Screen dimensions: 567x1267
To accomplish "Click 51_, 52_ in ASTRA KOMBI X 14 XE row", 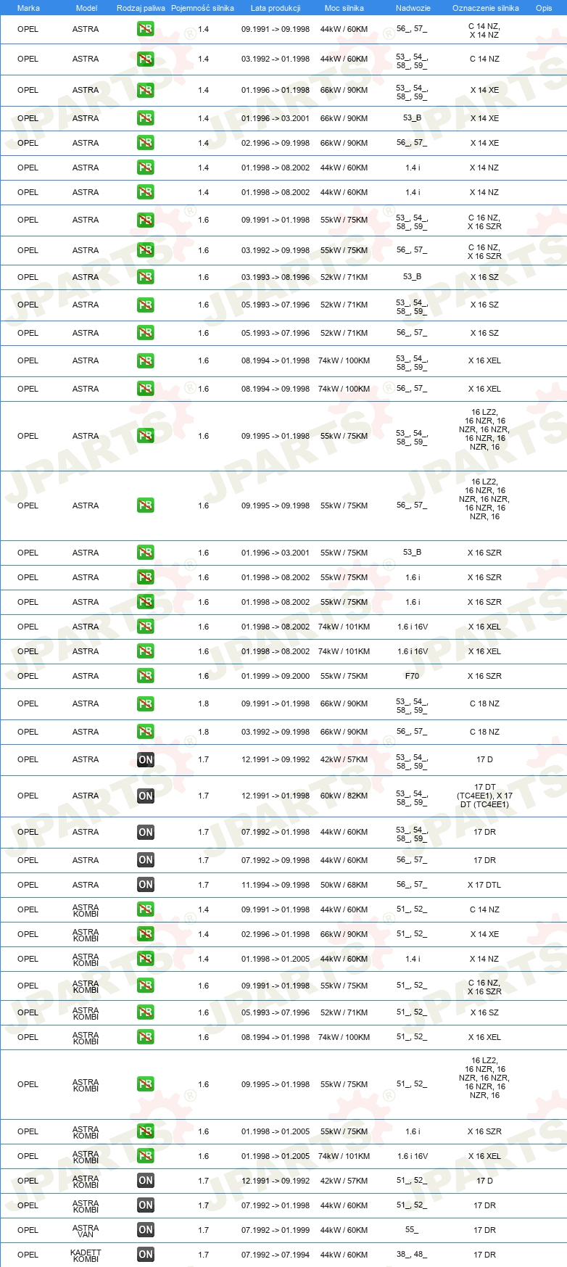I will (412, 934).
